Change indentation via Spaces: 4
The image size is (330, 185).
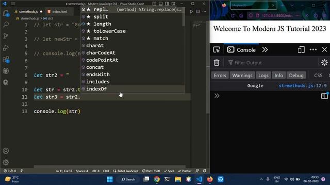point(82,171)
